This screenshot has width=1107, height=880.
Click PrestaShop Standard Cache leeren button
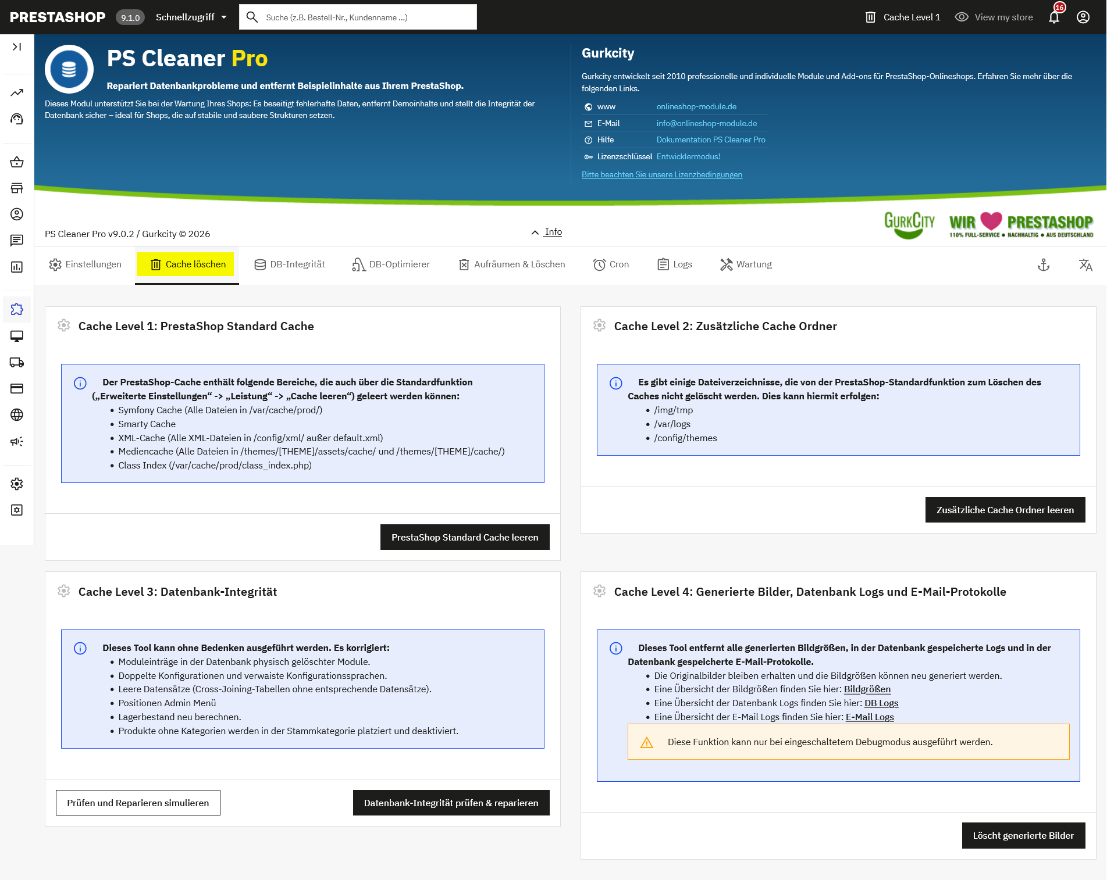click(x=465, y=537)
